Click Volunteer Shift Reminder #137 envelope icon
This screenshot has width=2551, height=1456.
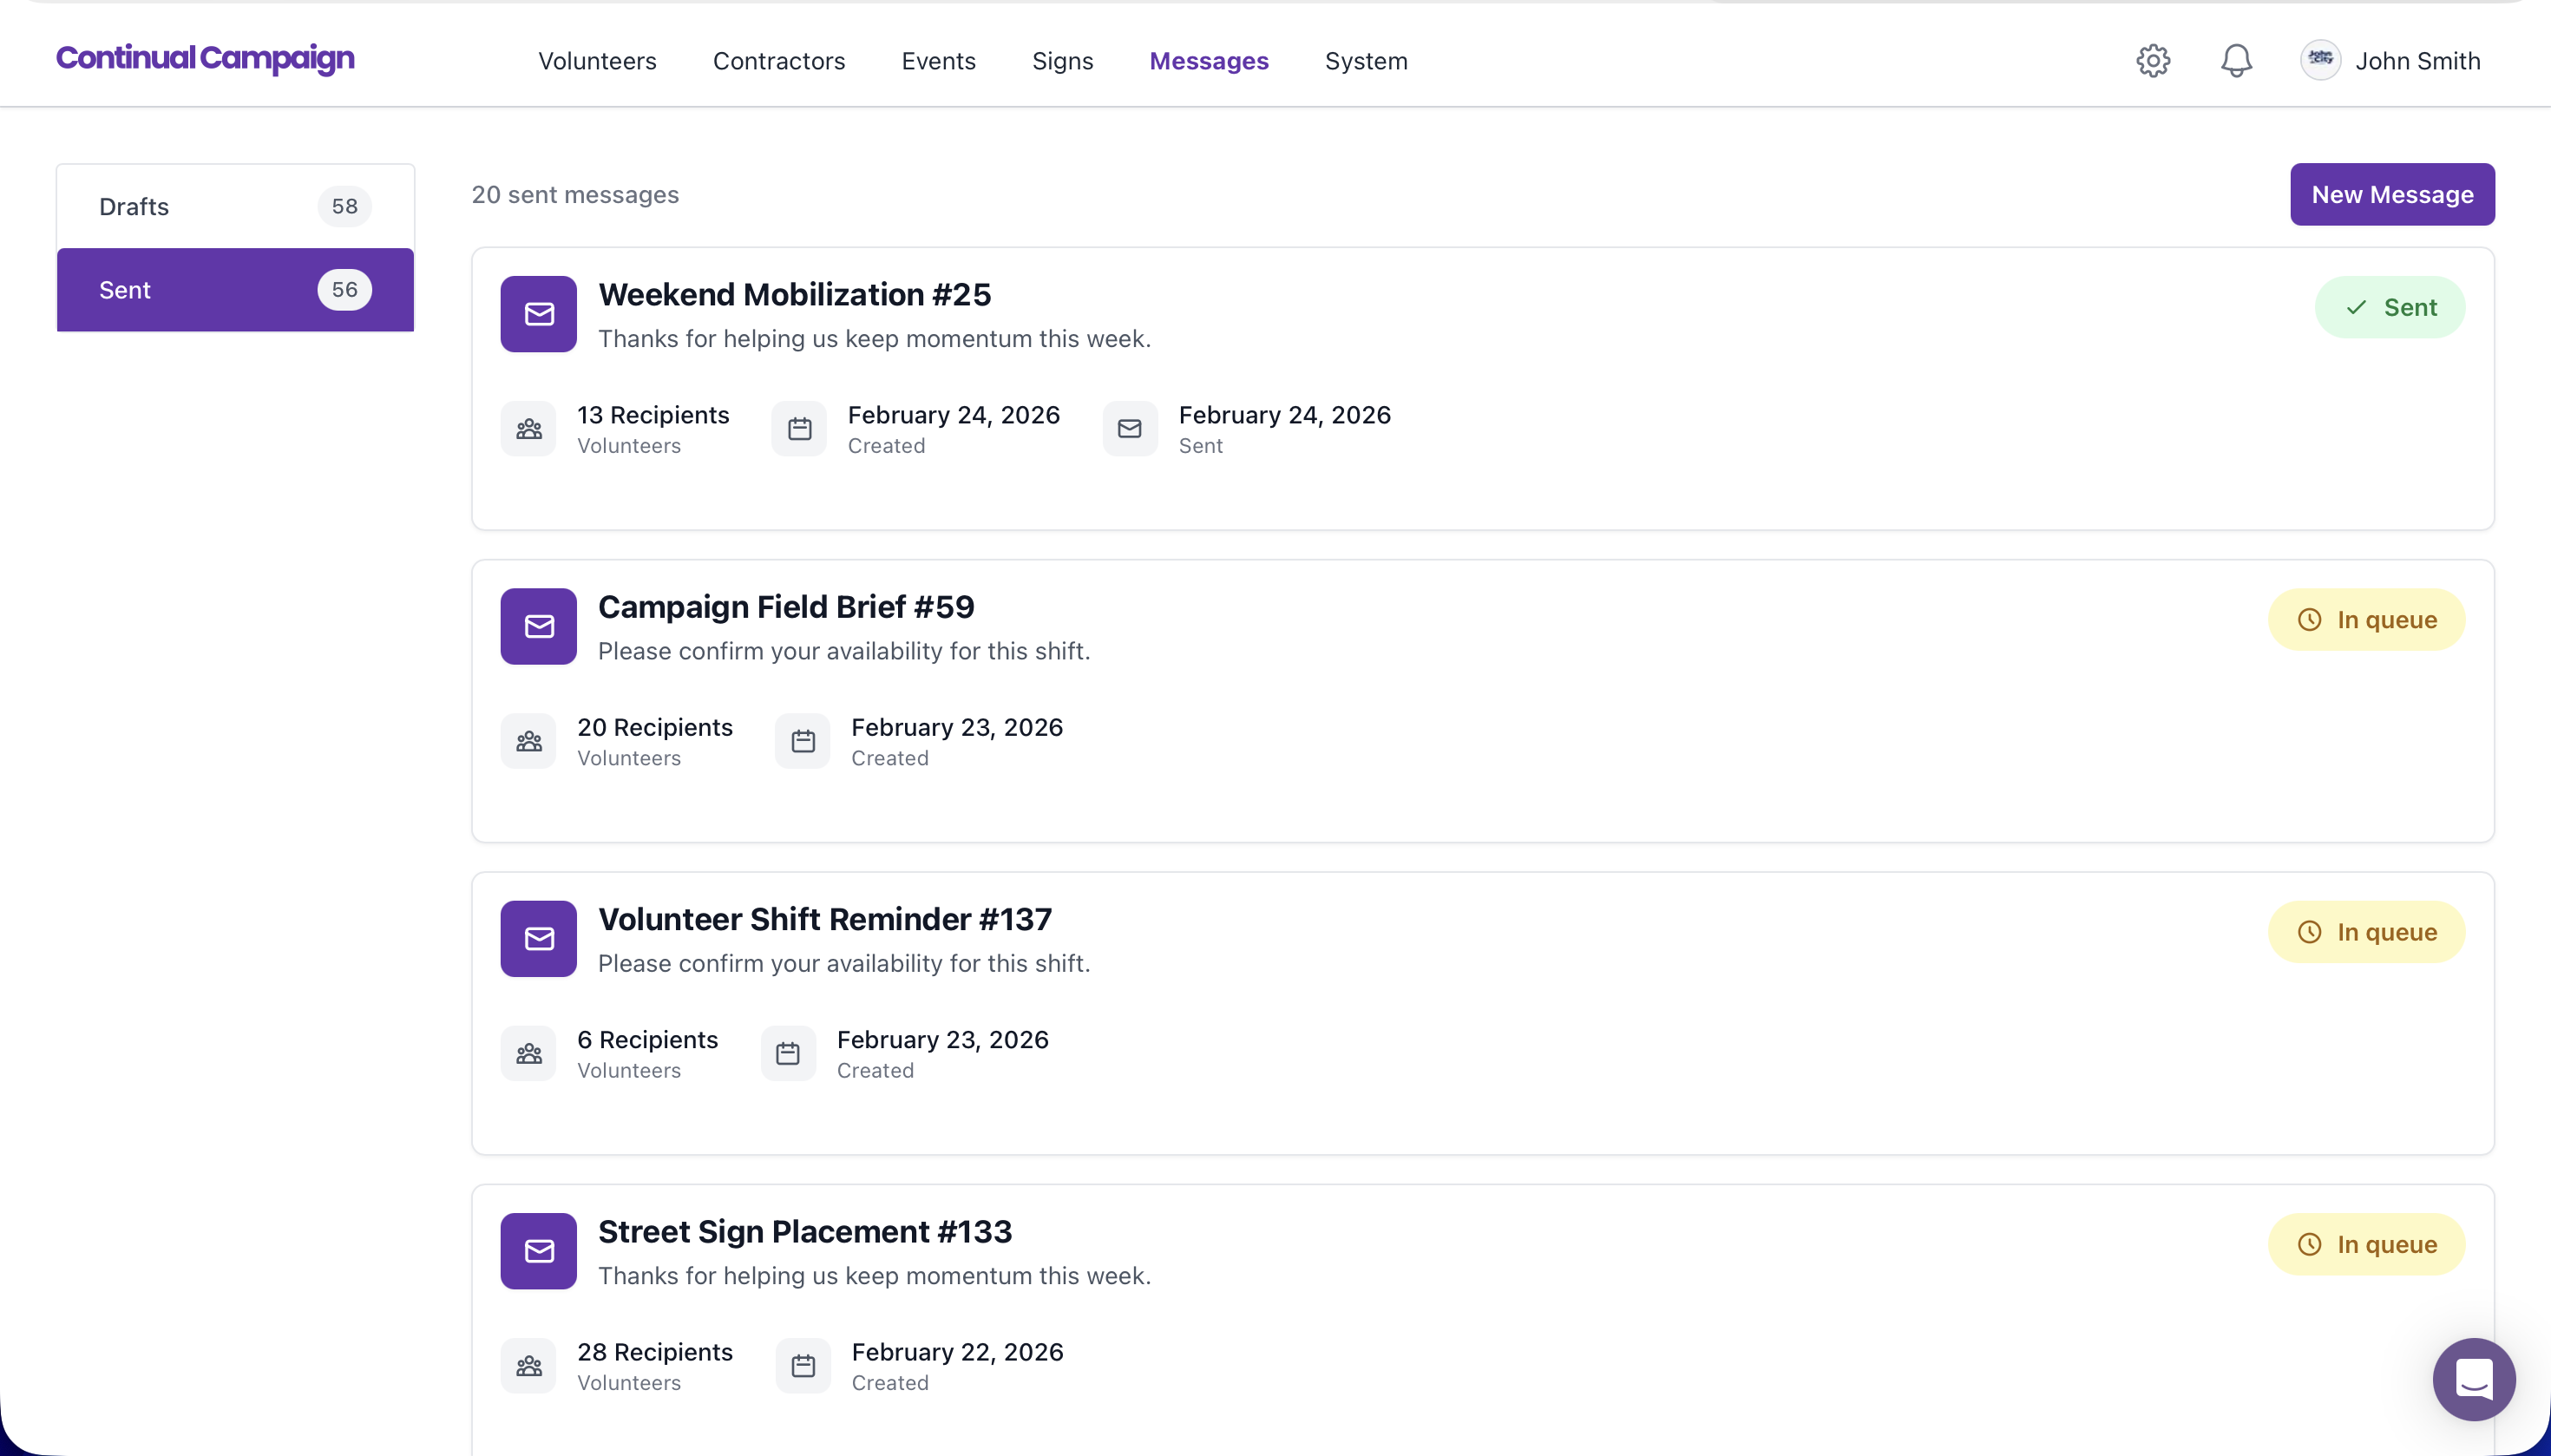[x=538, y=939]
